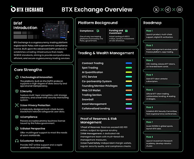Click the Phase 3 roadmap label
194x159 pixels.
click(149, 60)
